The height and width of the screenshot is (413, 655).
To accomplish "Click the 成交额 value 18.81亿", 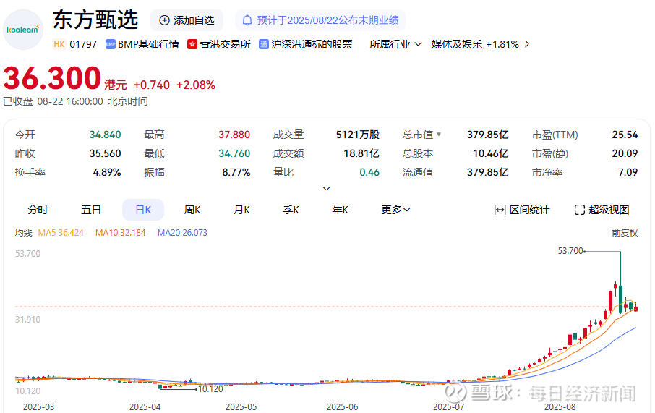I will (361, 153).
